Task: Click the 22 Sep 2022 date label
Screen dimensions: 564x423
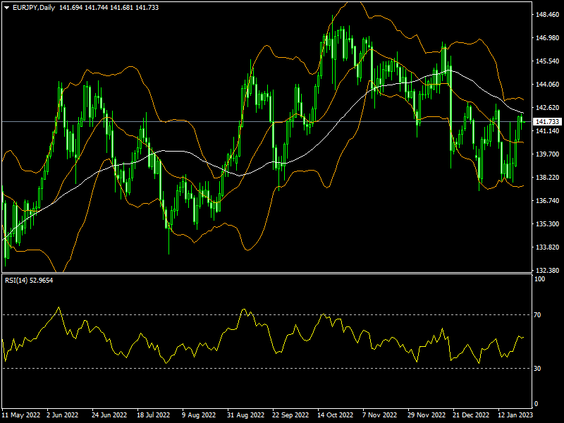Action: coord(290,415)
